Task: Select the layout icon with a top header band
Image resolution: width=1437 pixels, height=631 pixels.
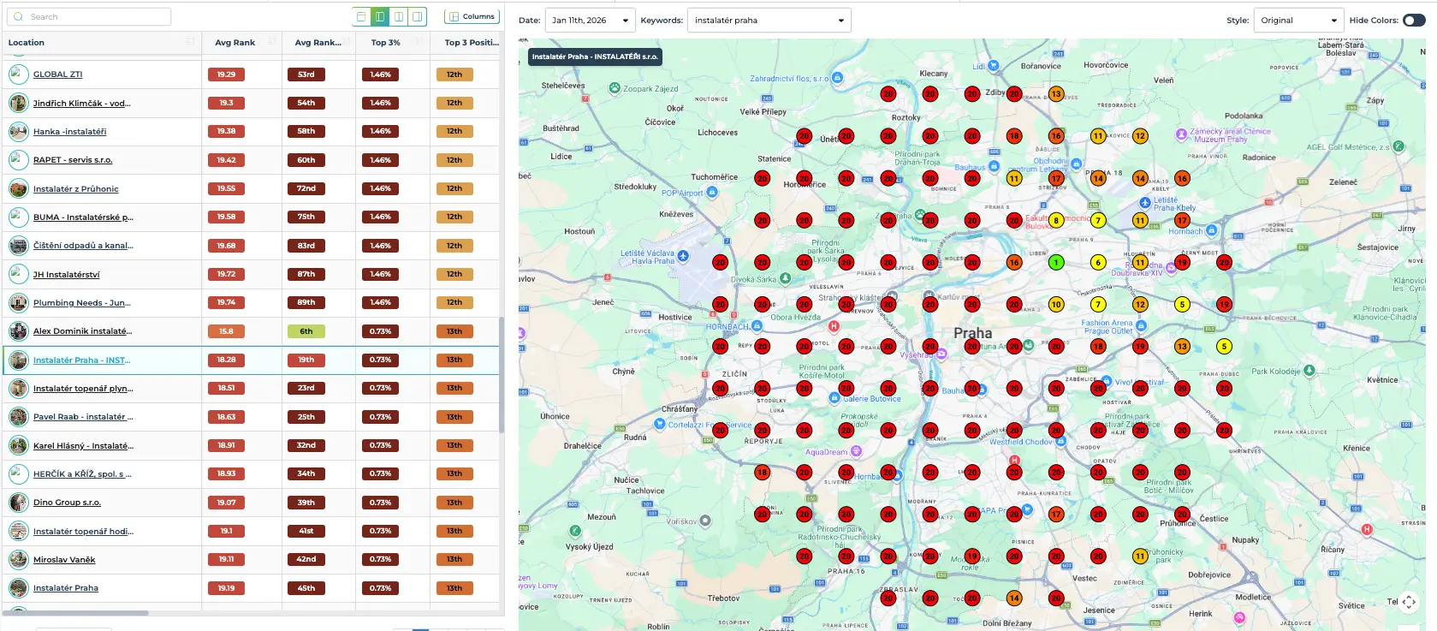Action: click(x=361, y=16)
